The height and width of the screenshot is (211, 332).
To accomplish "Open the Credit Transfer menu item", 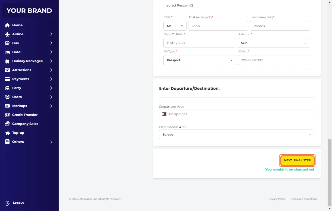I will pyautogui.click(x=25, y=115).
